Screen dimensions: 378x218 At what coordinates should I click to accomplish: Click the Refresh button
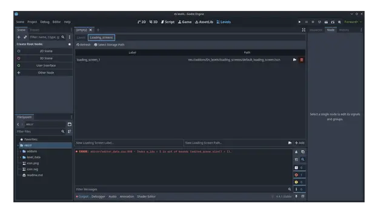pyautogui.click(x=84, y=45)
